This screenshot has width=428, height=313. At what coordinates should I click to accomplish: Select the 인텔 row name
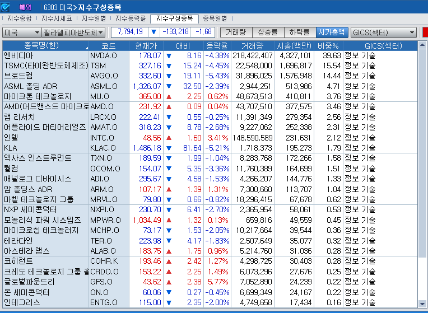click(11, 138)
